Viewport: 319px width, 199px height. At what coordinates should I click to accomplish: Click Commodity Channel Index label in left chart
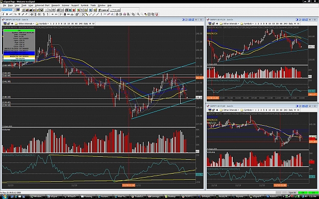click(18, 155)
